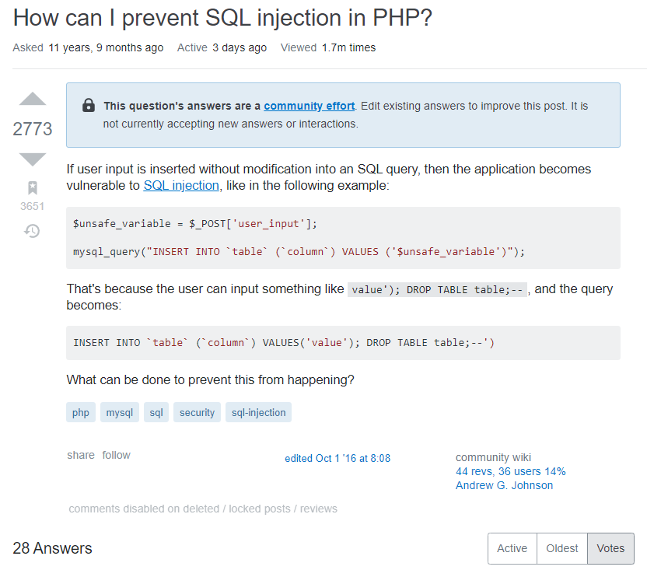Follow the SQL injection hyperlink
The height and width of the screenshot is (577, 647).
181,185
